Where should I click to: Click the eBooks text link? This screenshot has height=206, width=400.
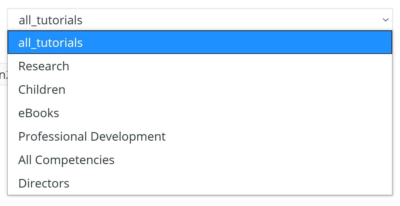(x=39, y=113)
